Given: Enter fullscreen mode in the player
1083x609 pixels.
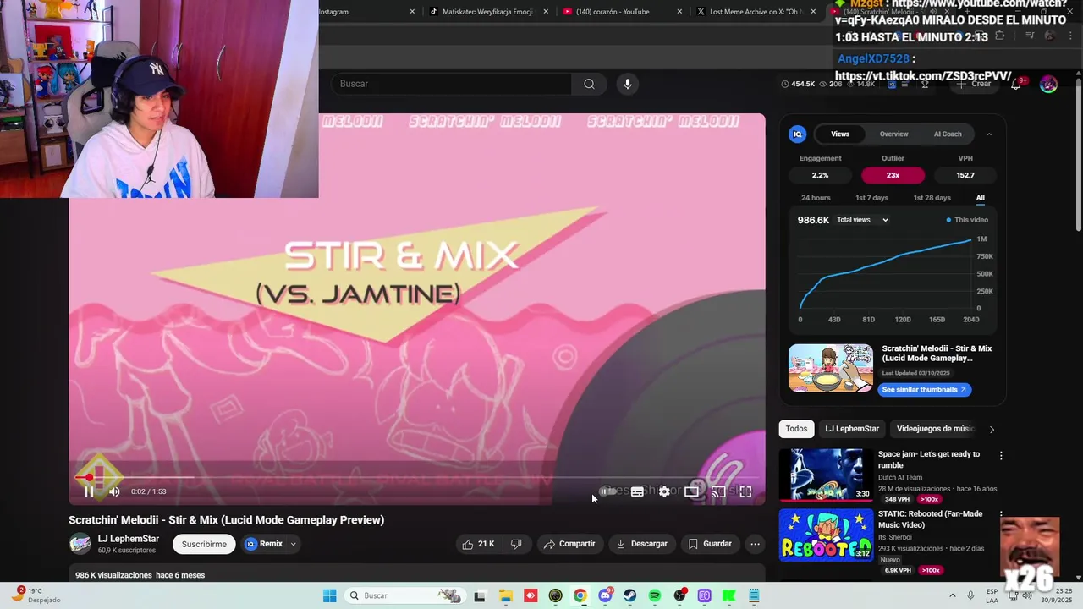Looking at the screenshot, I should (745, 491).
